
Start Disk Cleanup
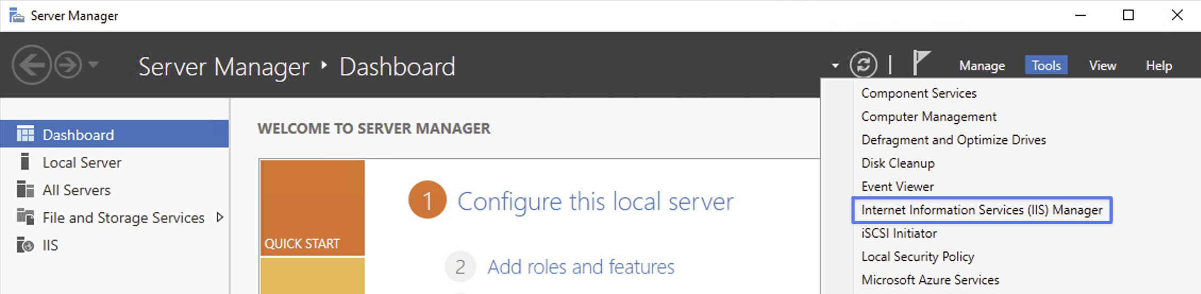[898, 163]
